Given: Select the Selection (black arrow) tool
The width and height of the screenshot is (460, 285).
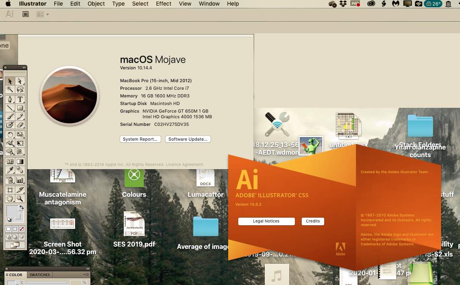Looking at the screenshot, I should pyautogui.click(x=10, y=81).
